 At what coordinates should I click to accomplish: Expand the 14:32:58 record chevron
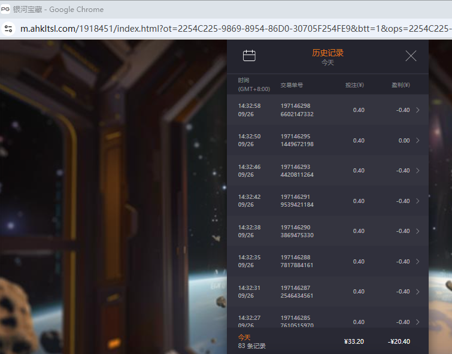[x=417, y=110]
